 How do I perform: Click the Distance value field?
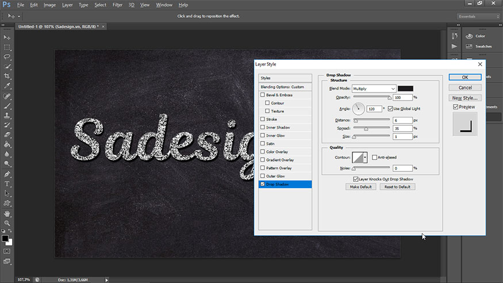[x=402, y=120]
